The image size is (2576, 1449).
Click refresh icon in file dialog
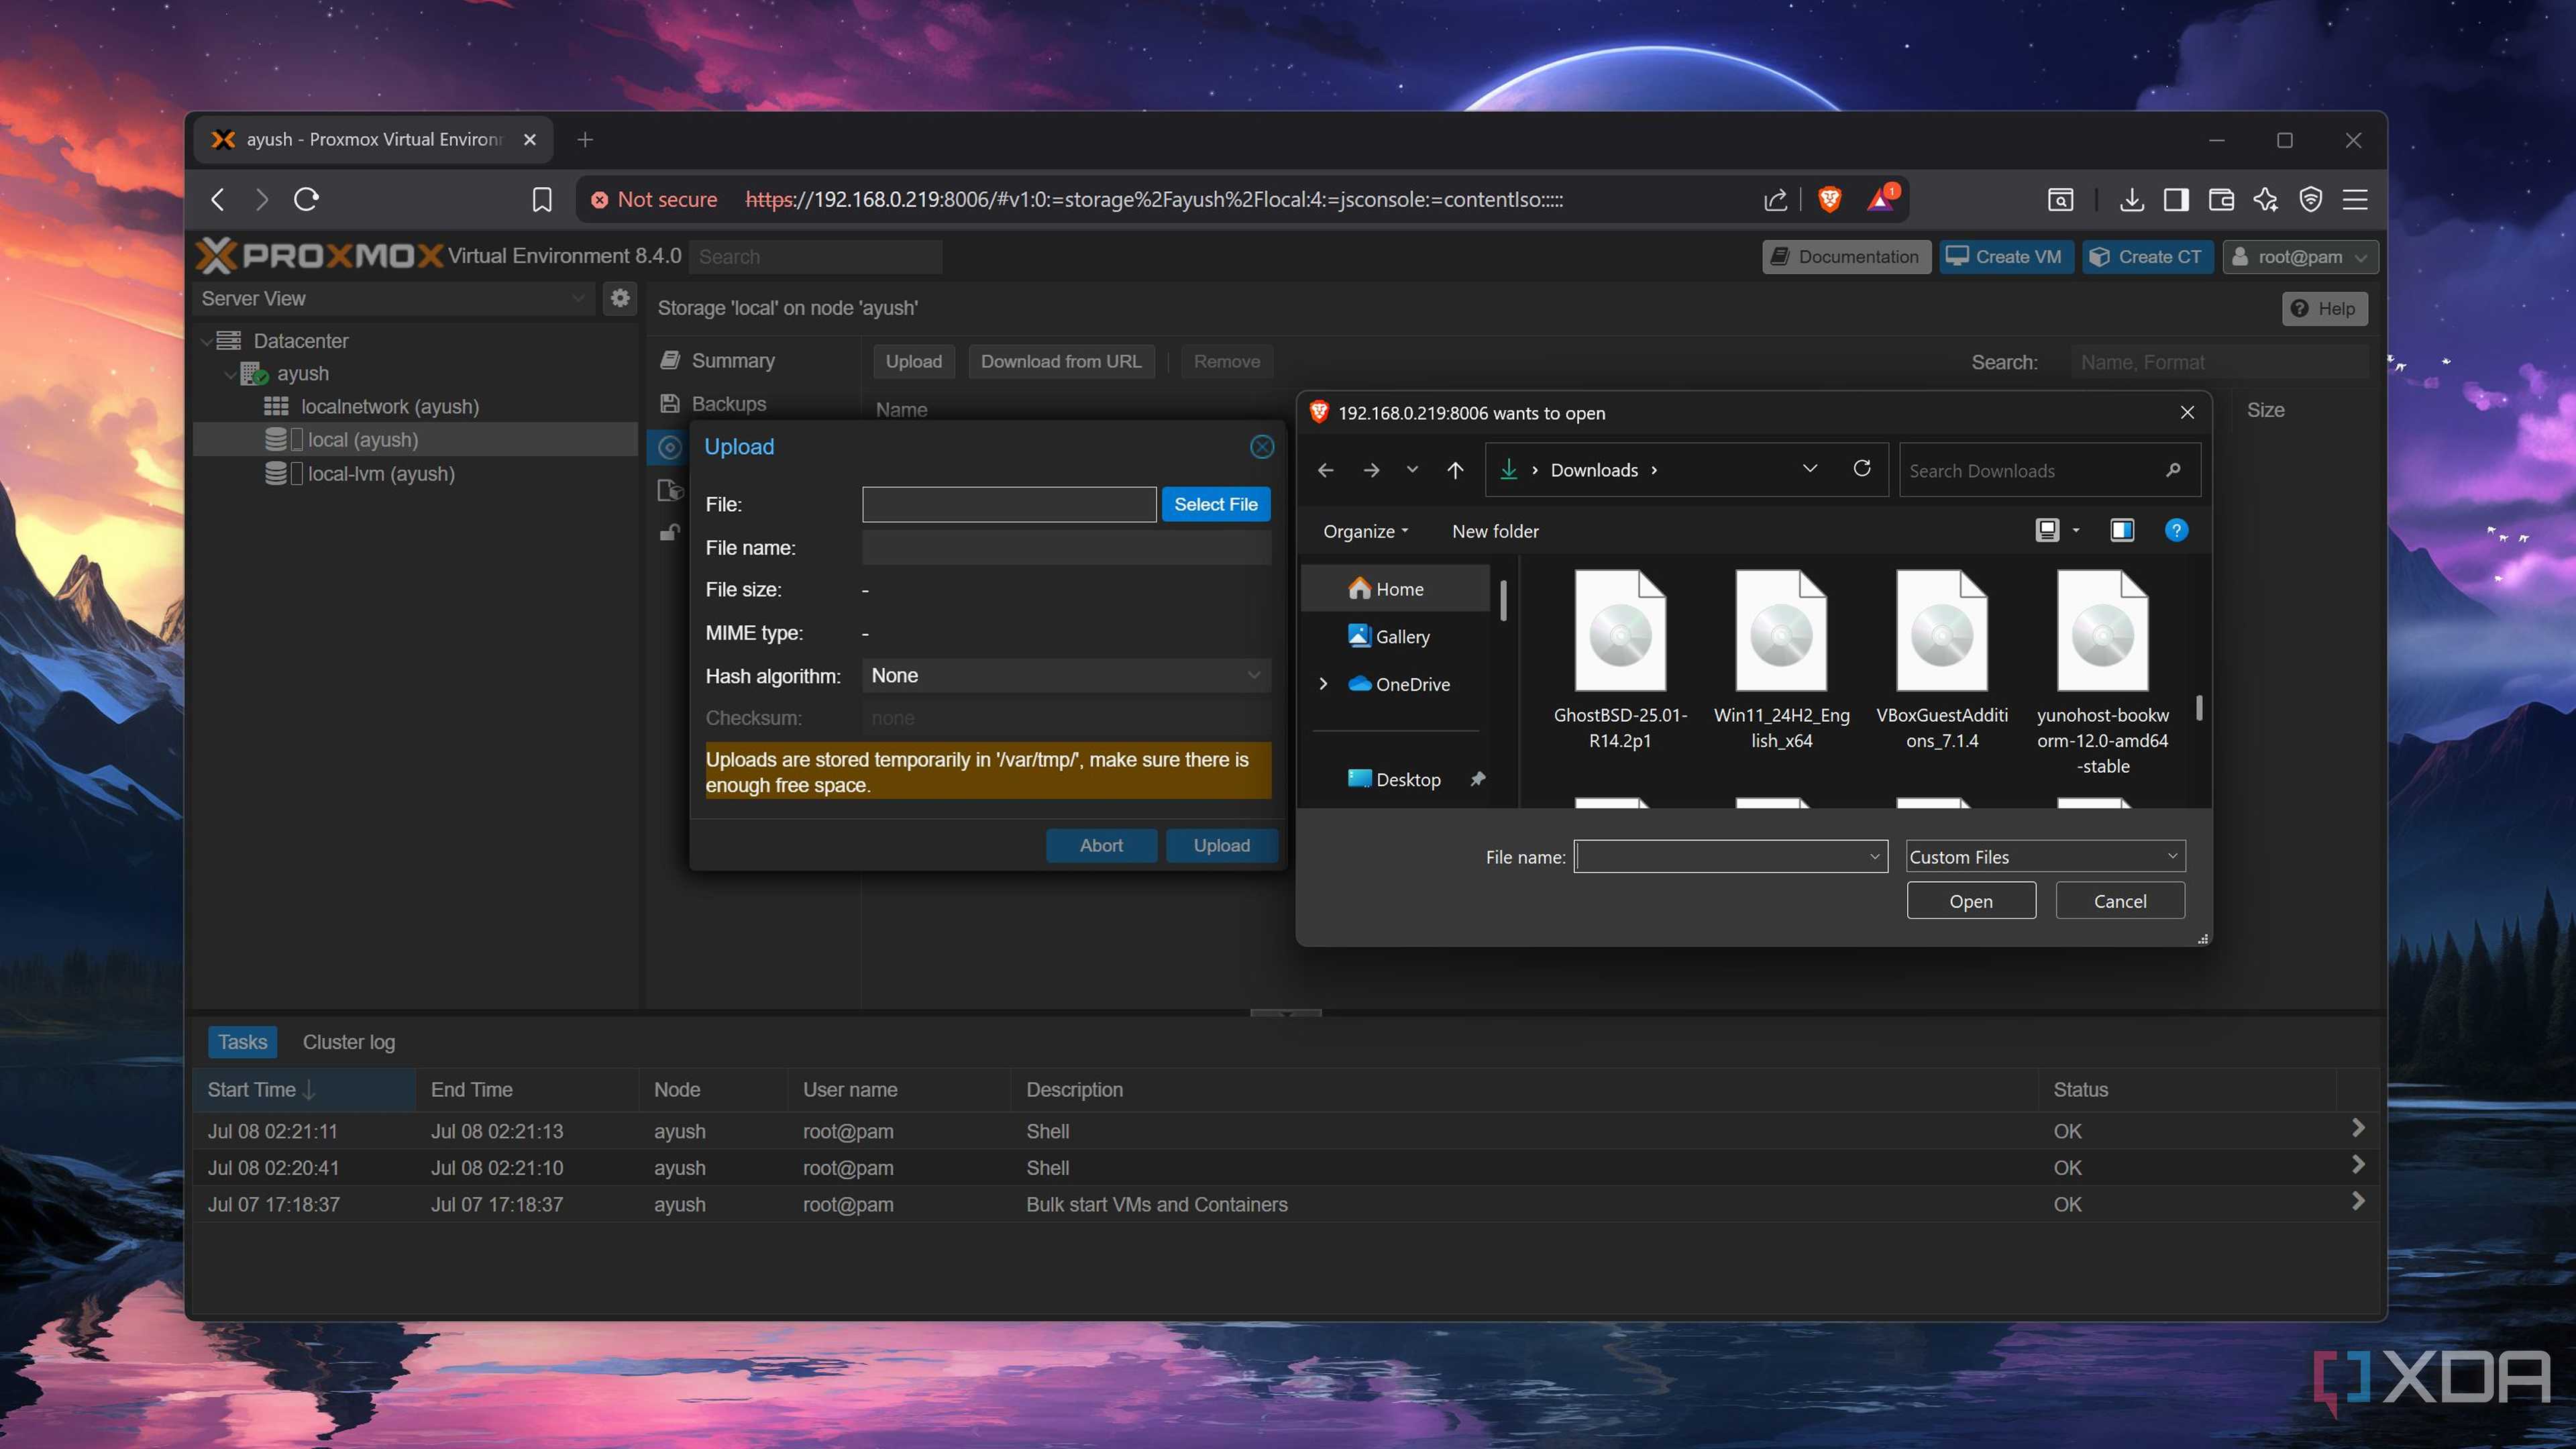1861,468
